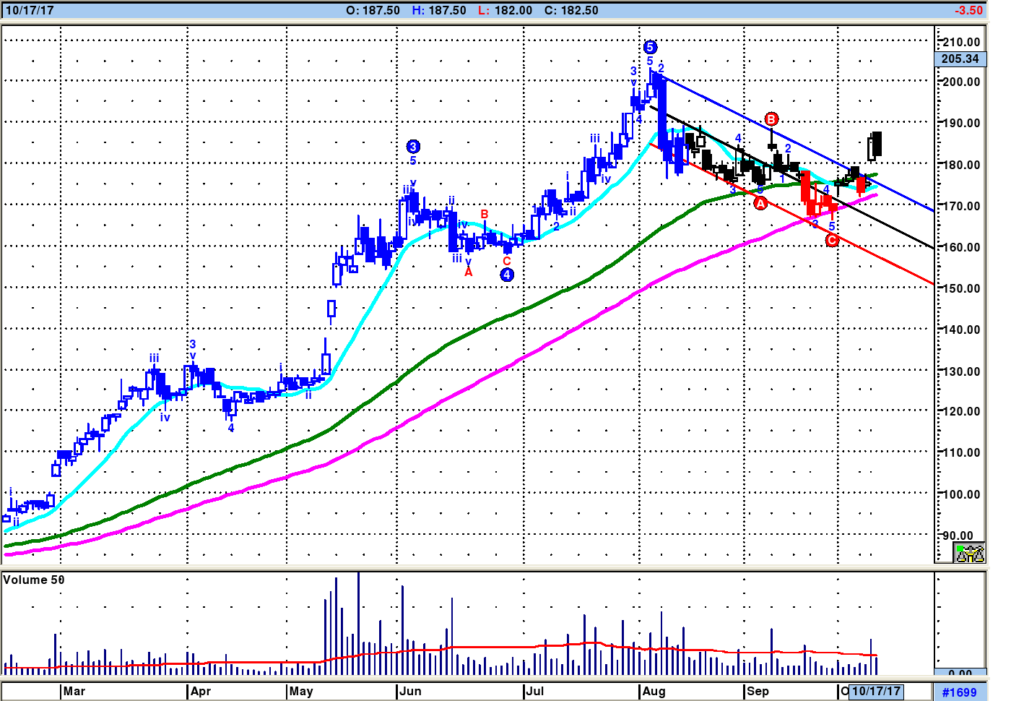Click the red circled B wave marker
The image size is (1011, 701).
coord(771,119)
